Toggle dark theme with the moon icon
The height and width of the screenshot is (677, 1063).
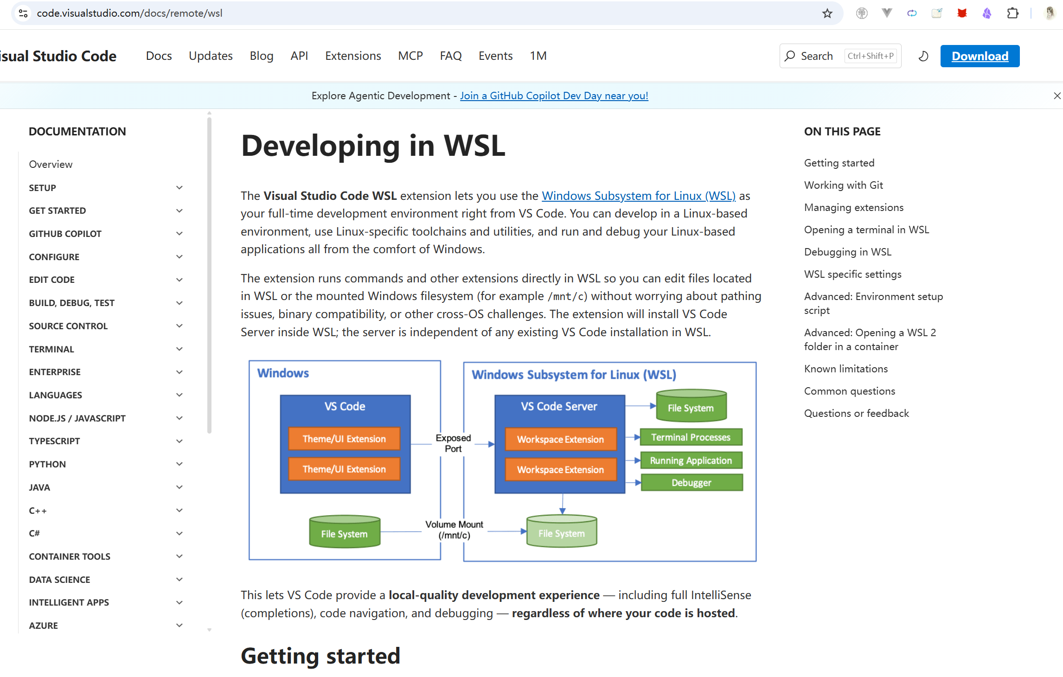pos(923,56)
